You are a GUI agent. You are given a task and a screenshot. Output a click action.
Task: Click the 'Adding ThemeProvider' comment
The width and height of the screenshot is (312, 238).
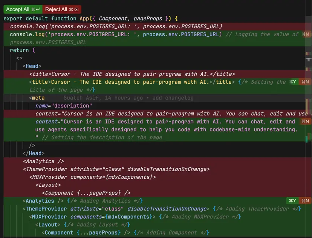click(x=257, y=209)
